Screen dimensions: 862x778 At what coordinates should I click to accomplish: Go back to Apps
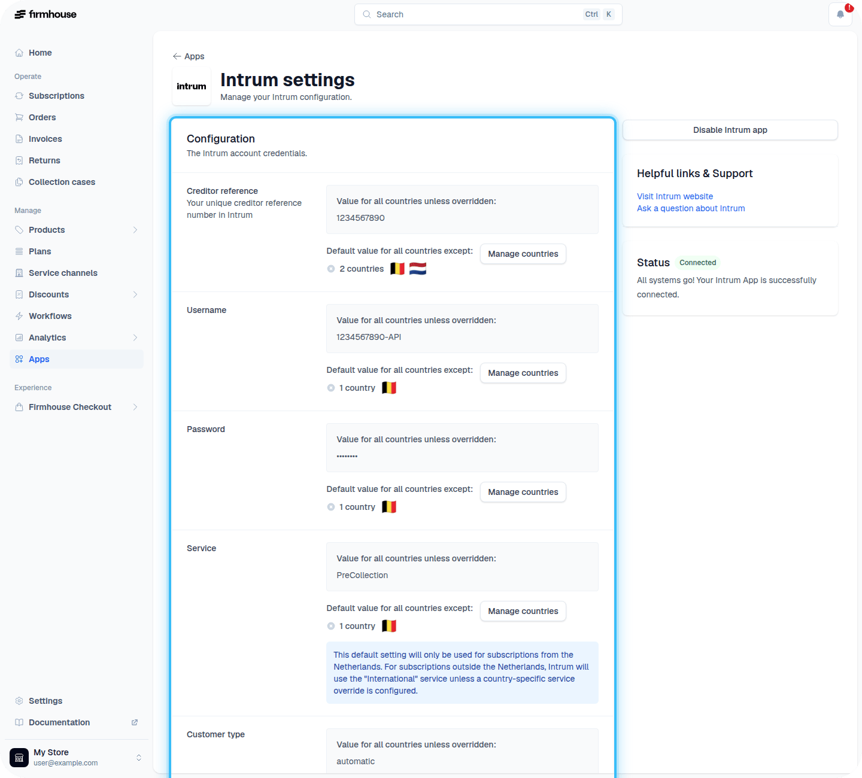189,56
